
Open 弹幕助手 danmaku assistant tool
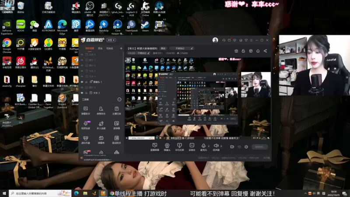click(x=85, y=111)
